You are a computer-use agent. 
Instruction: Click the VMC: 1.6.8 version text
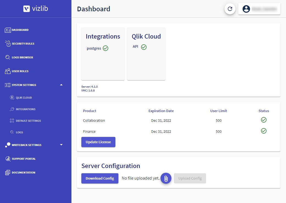point(88,90)
